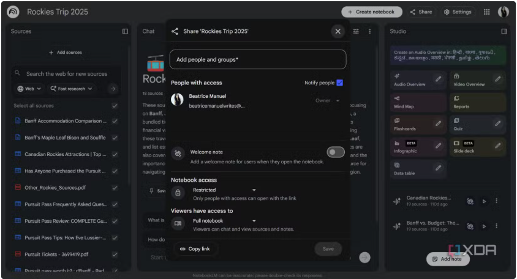Screen dimensions: 517x279
Task: Expand the Full notebook viewers dropdown
Action: (x=224, y=221)
